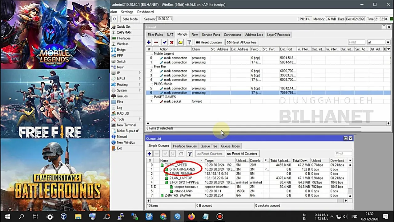Add comment using yellow note icon in Firewall

click(180, 42)
